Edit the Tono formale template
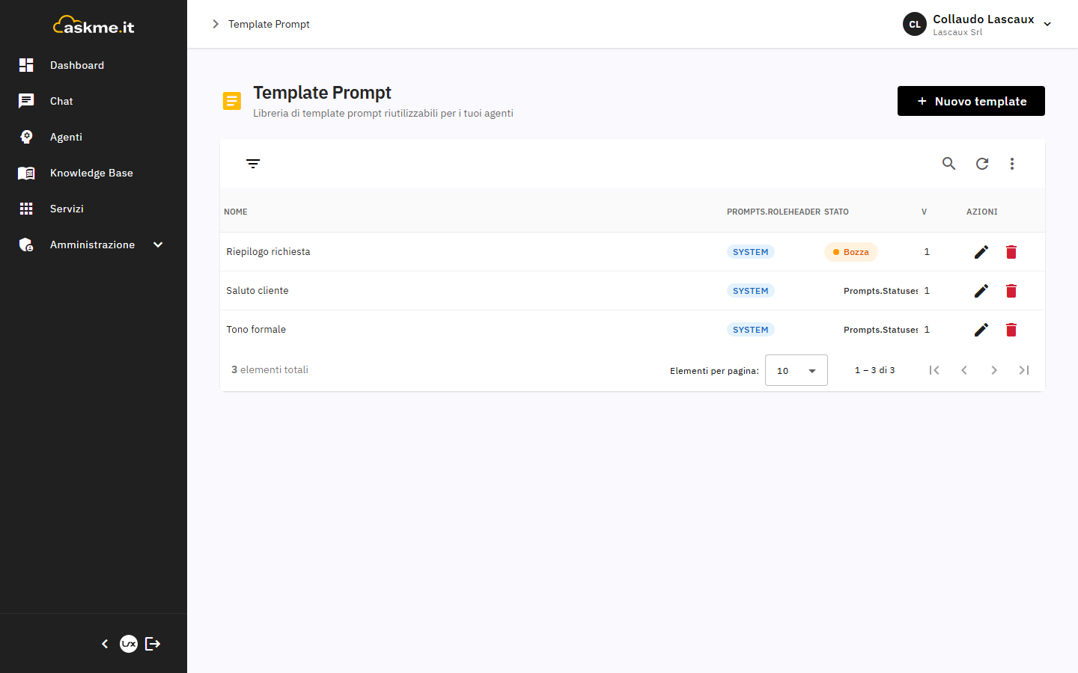1078x673 pixels. coord(981,330)
